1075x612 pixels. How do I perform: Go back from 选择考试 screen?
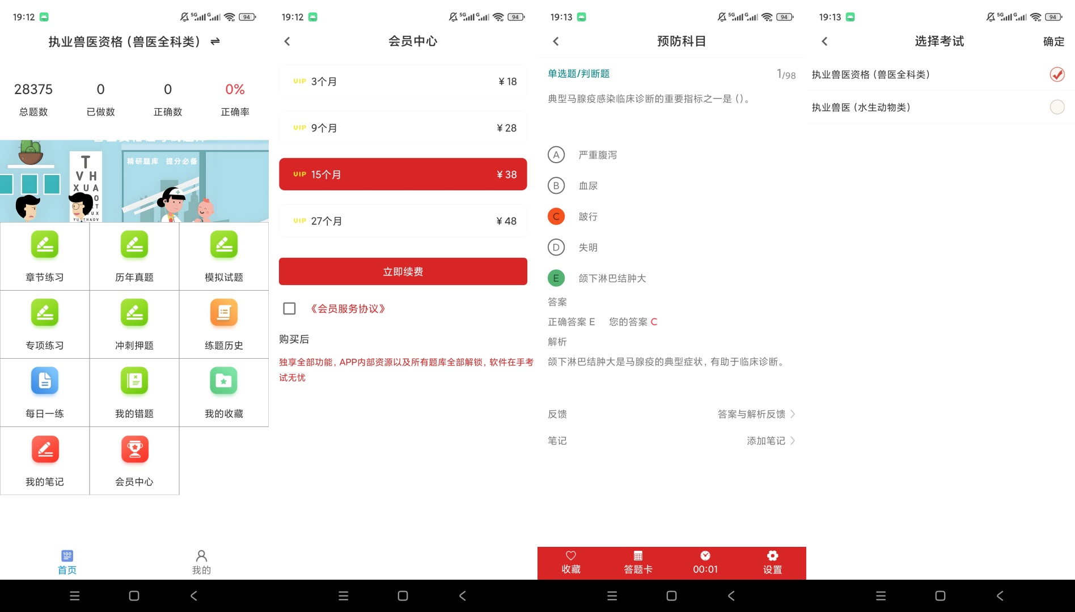coord(824,41)
